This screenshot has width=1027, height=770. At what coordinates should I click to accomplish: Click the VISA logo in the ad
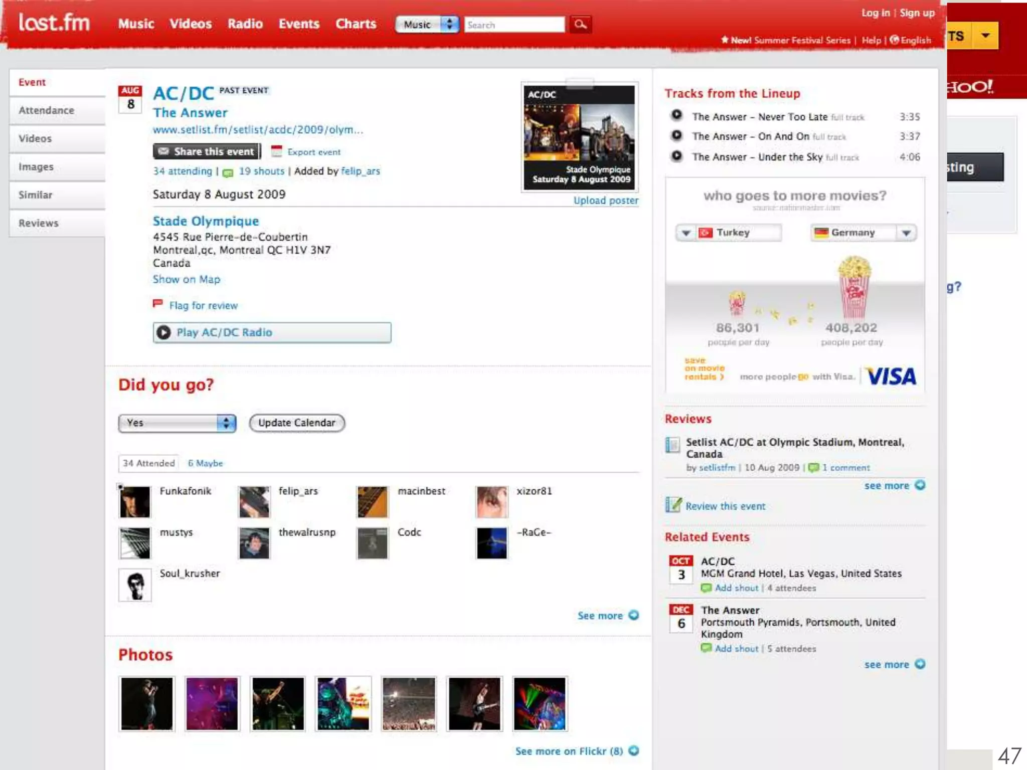pyautogui.click(x=892, y=376)
